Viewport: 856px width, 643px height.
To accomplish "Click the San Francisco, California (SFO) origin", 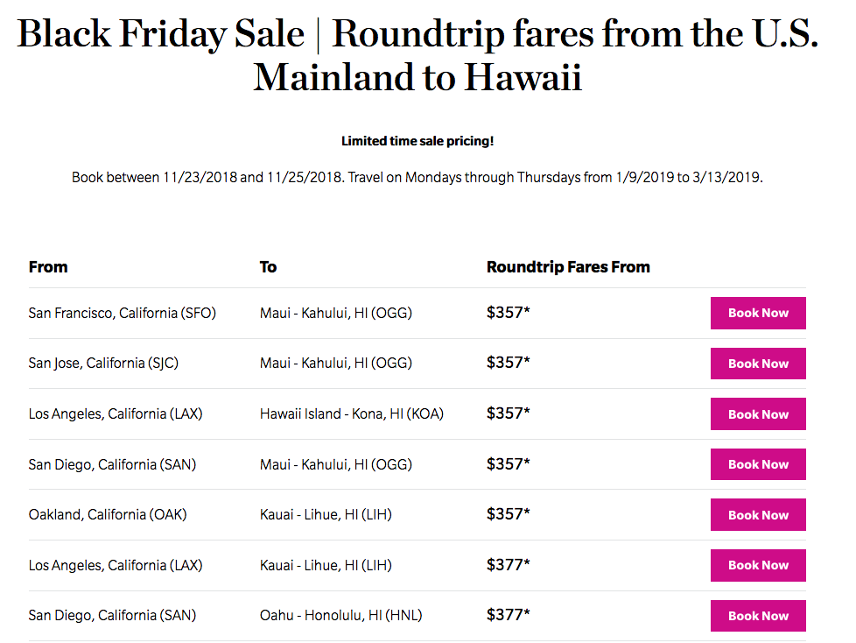I will pyautogui.click(x=122, y=313).
